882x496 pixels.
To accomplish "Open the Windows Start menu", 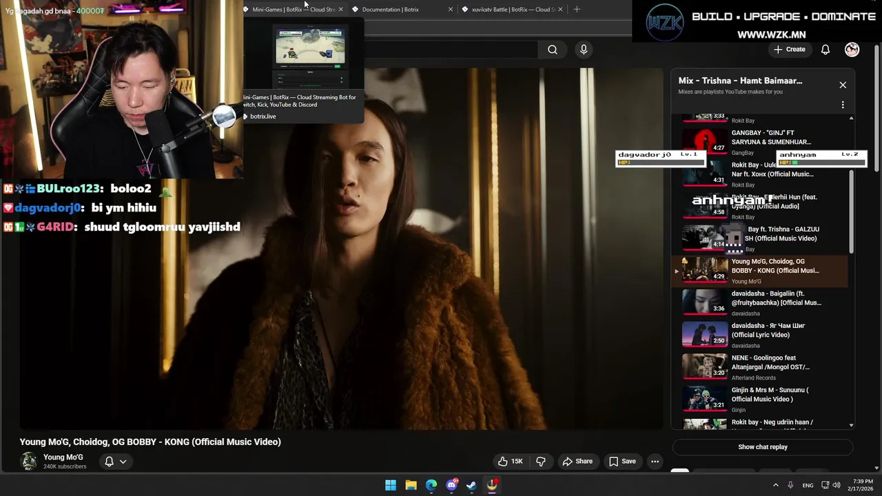I will pos(391,485).
